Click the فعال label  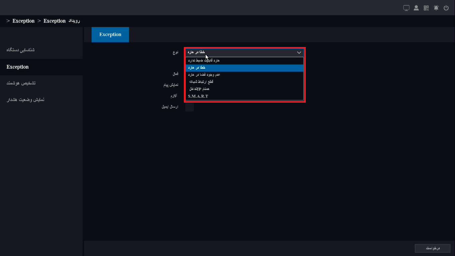[175, 74]
